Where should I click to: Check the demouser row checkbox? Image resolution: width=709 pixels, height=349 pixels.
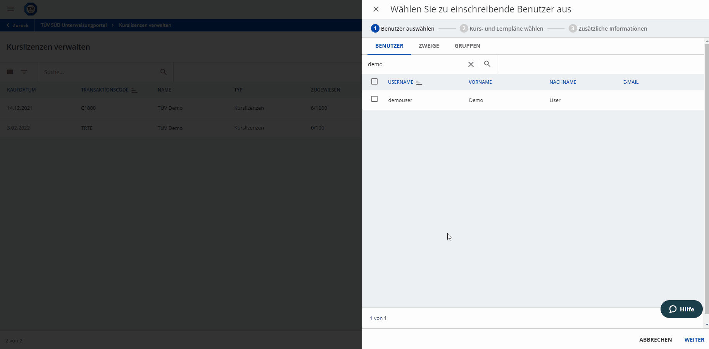[374, 99]
